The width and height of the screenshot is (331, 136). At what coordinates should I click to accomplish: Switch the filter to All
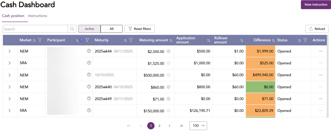coord(111,29)
